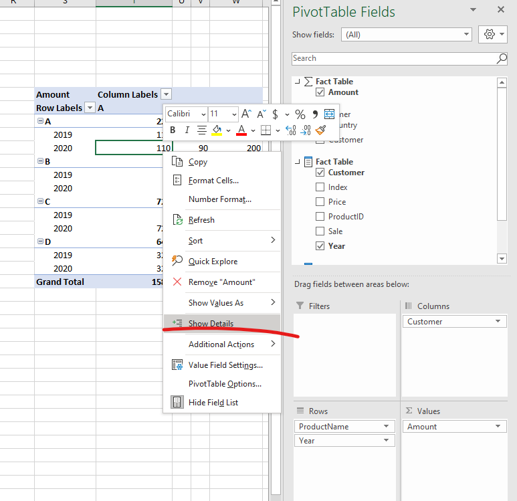Open Row Labels filter dropdown

[90, 108]
